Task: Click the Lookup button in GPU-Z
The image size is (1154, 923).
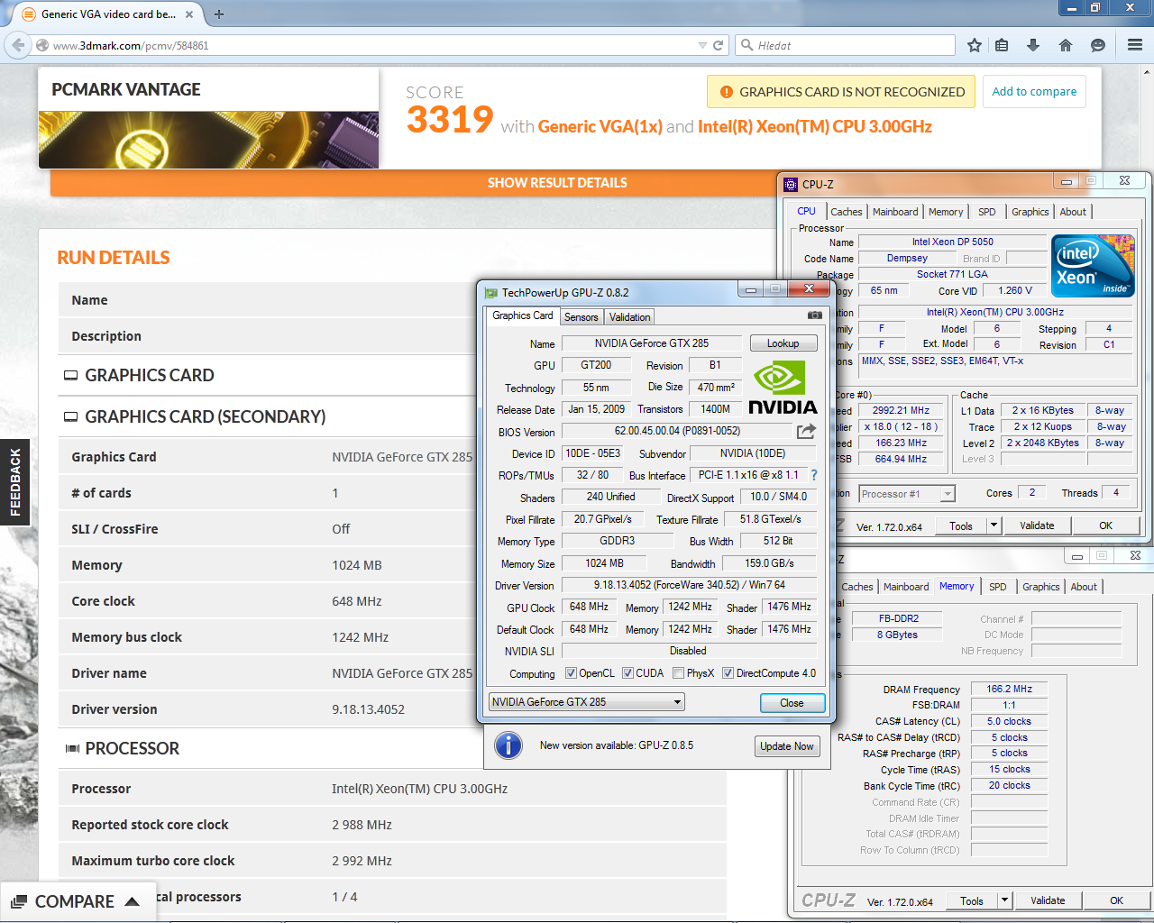Action: 783,343
